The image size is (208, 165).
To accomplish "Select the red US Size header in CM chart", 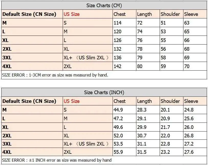I will coord(71,14).
